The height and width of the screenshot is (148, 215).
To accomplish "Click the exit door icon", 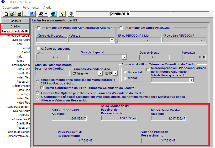I will [71, 14].
